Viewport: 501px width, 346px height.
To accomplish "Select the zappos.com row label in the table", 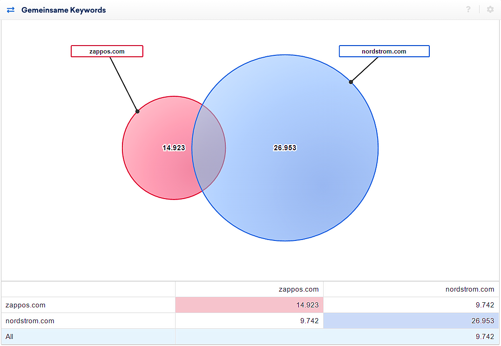I will click(26, 305).
